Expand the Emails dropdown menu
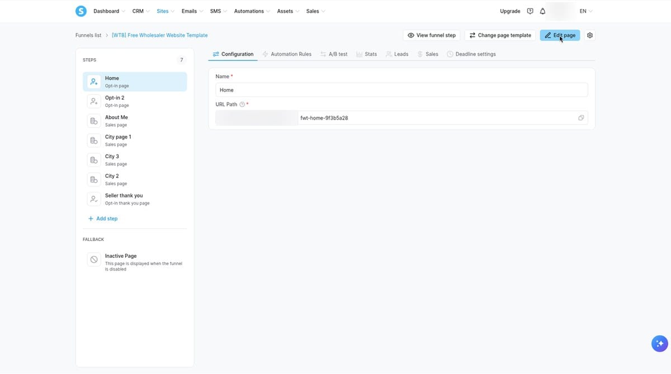 click(x=192, y=11)
